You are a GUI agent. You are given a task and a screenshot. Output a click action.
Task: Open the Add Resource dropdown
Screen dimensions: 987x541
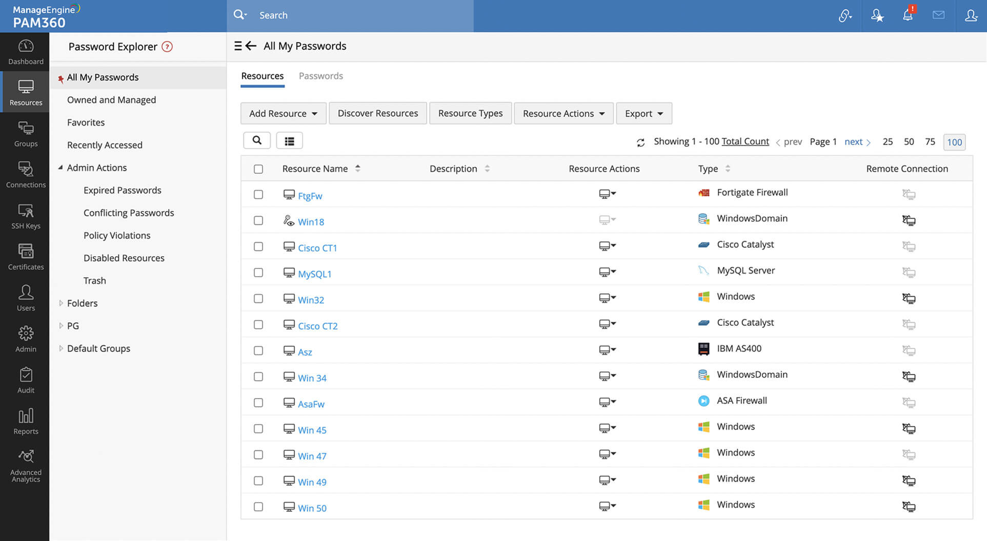coord(283,113)
